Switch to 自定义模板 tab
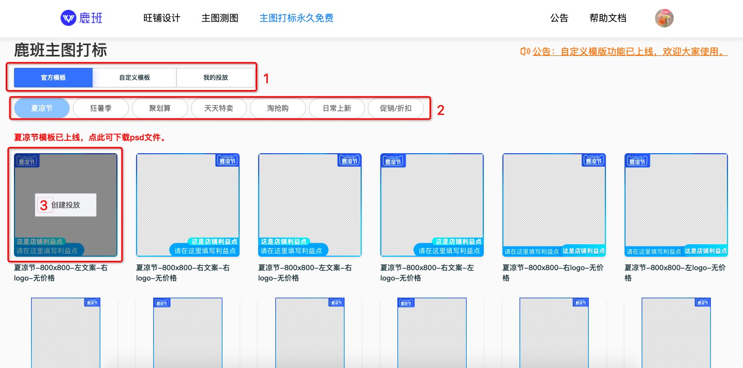This screenshot has width=743, height=368. point(135,78)
